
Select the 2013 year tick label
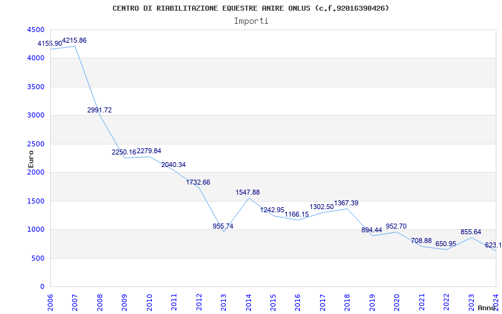pos(223,302)
